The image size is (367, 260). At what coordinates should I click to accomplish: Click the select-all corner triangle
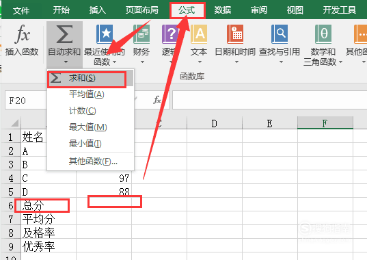(x=15, y=122)
